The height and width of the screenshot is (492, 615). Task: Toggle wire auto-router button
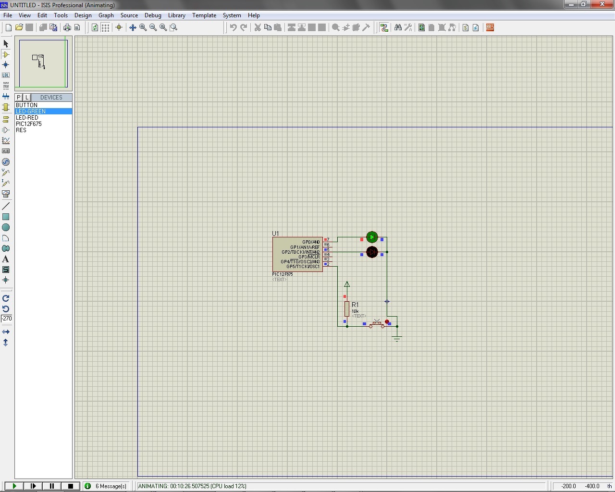pos(384,28)
